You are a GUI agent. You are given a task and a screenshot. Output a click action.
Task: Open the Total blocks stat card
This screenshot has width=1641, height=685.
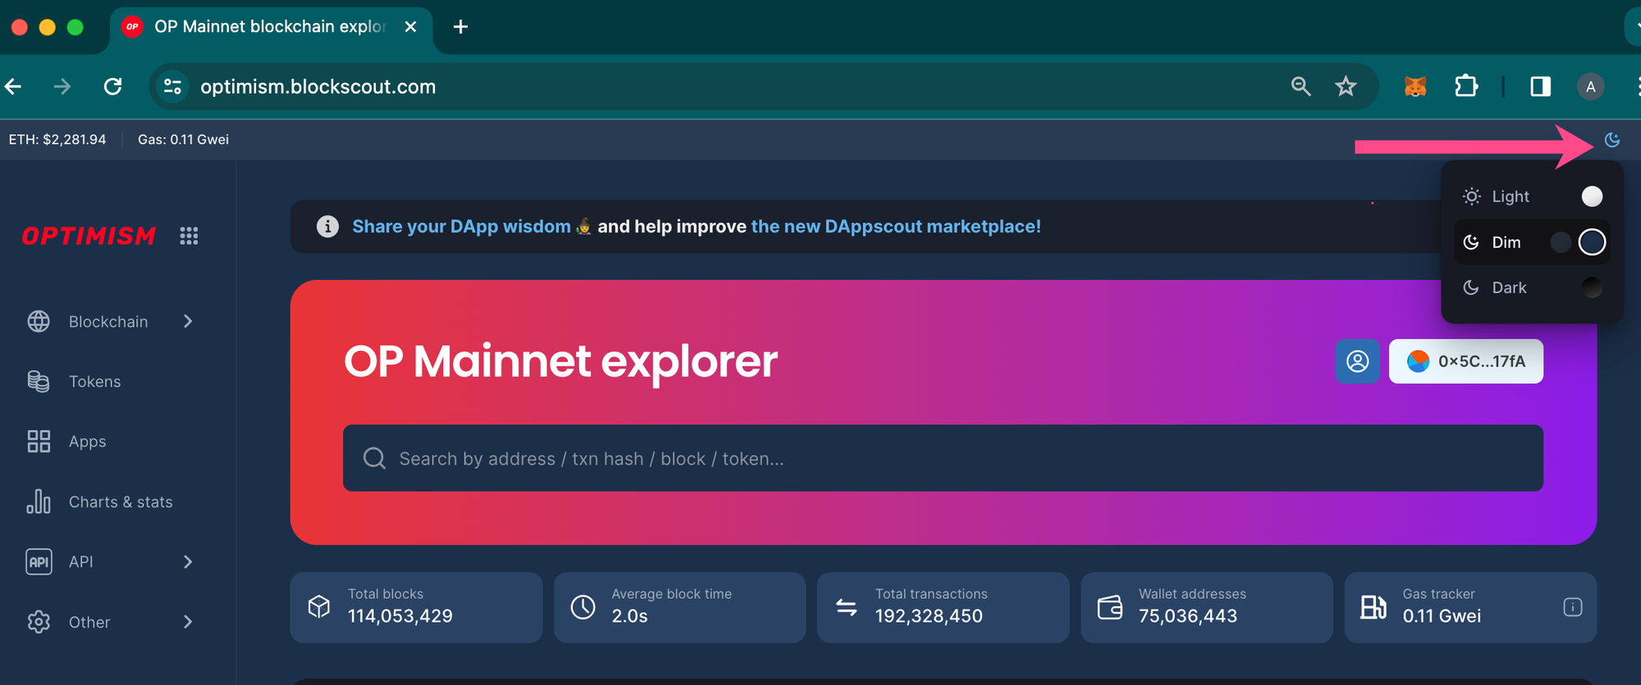[416, 607]
